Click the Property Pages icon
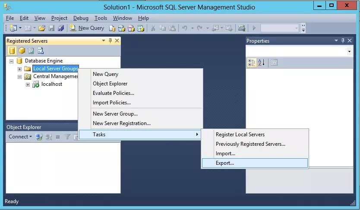The width and height of the screenshot is (360, 210). (x=274, y=63)
